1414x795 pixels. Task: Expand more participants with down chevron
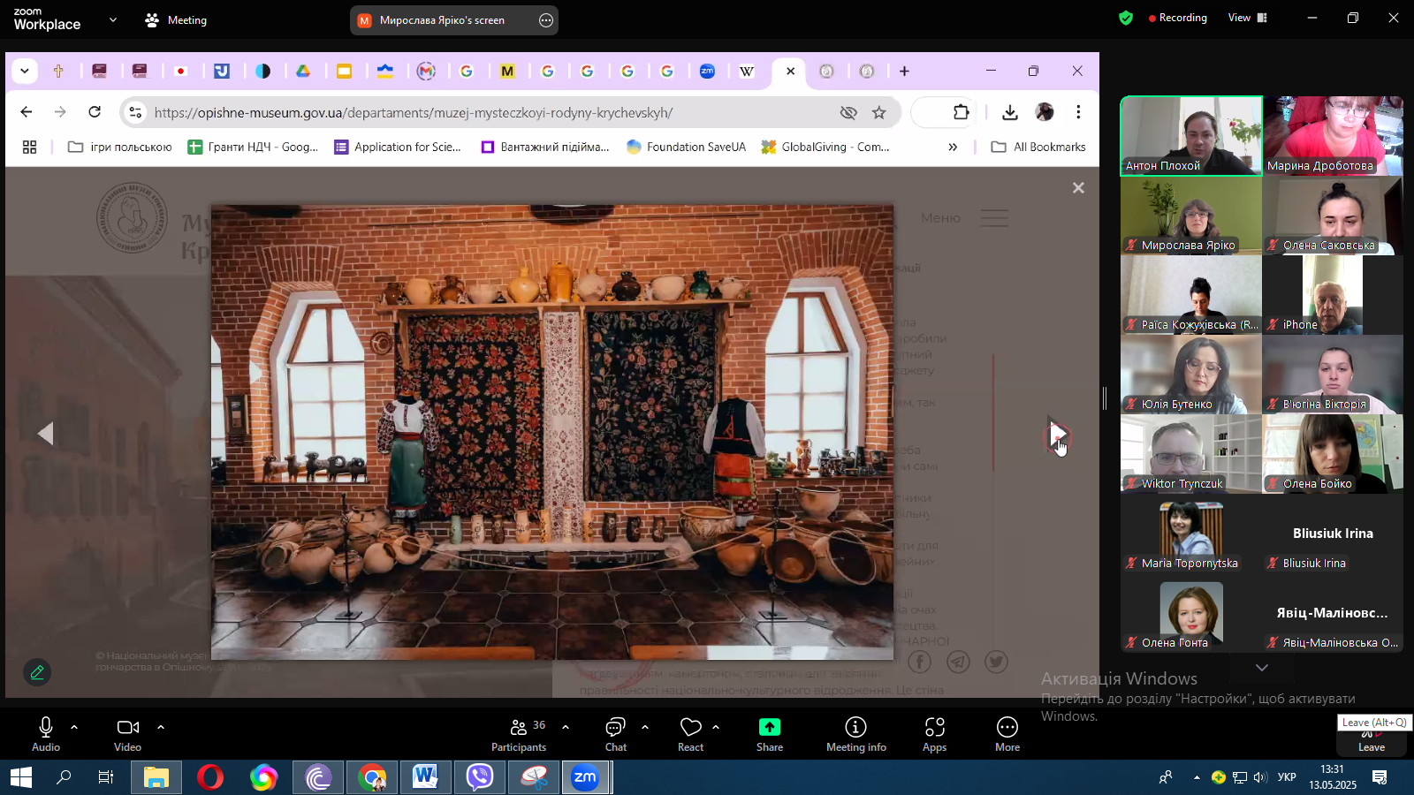pyautogui.click(x=1262, y=668)
